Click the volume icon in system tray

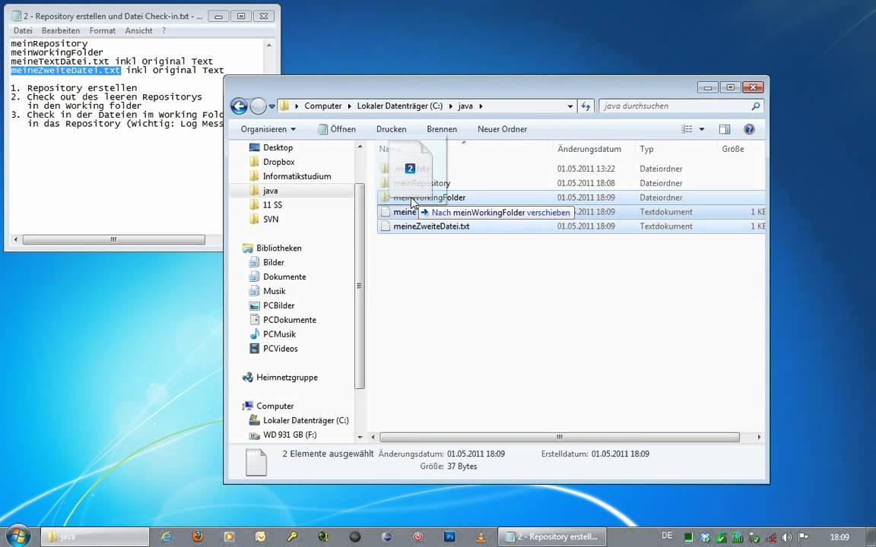(x=786, y=538)
